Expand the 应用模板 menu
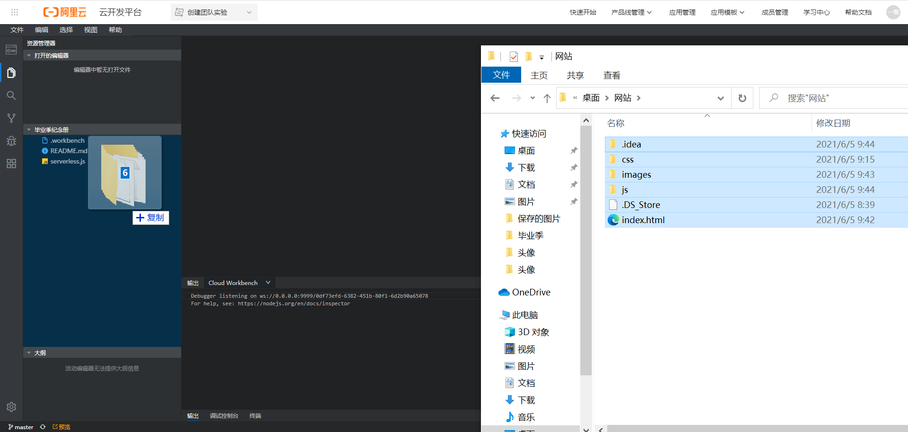The width and height of the screenshot is (908, 432). (727, 12)
